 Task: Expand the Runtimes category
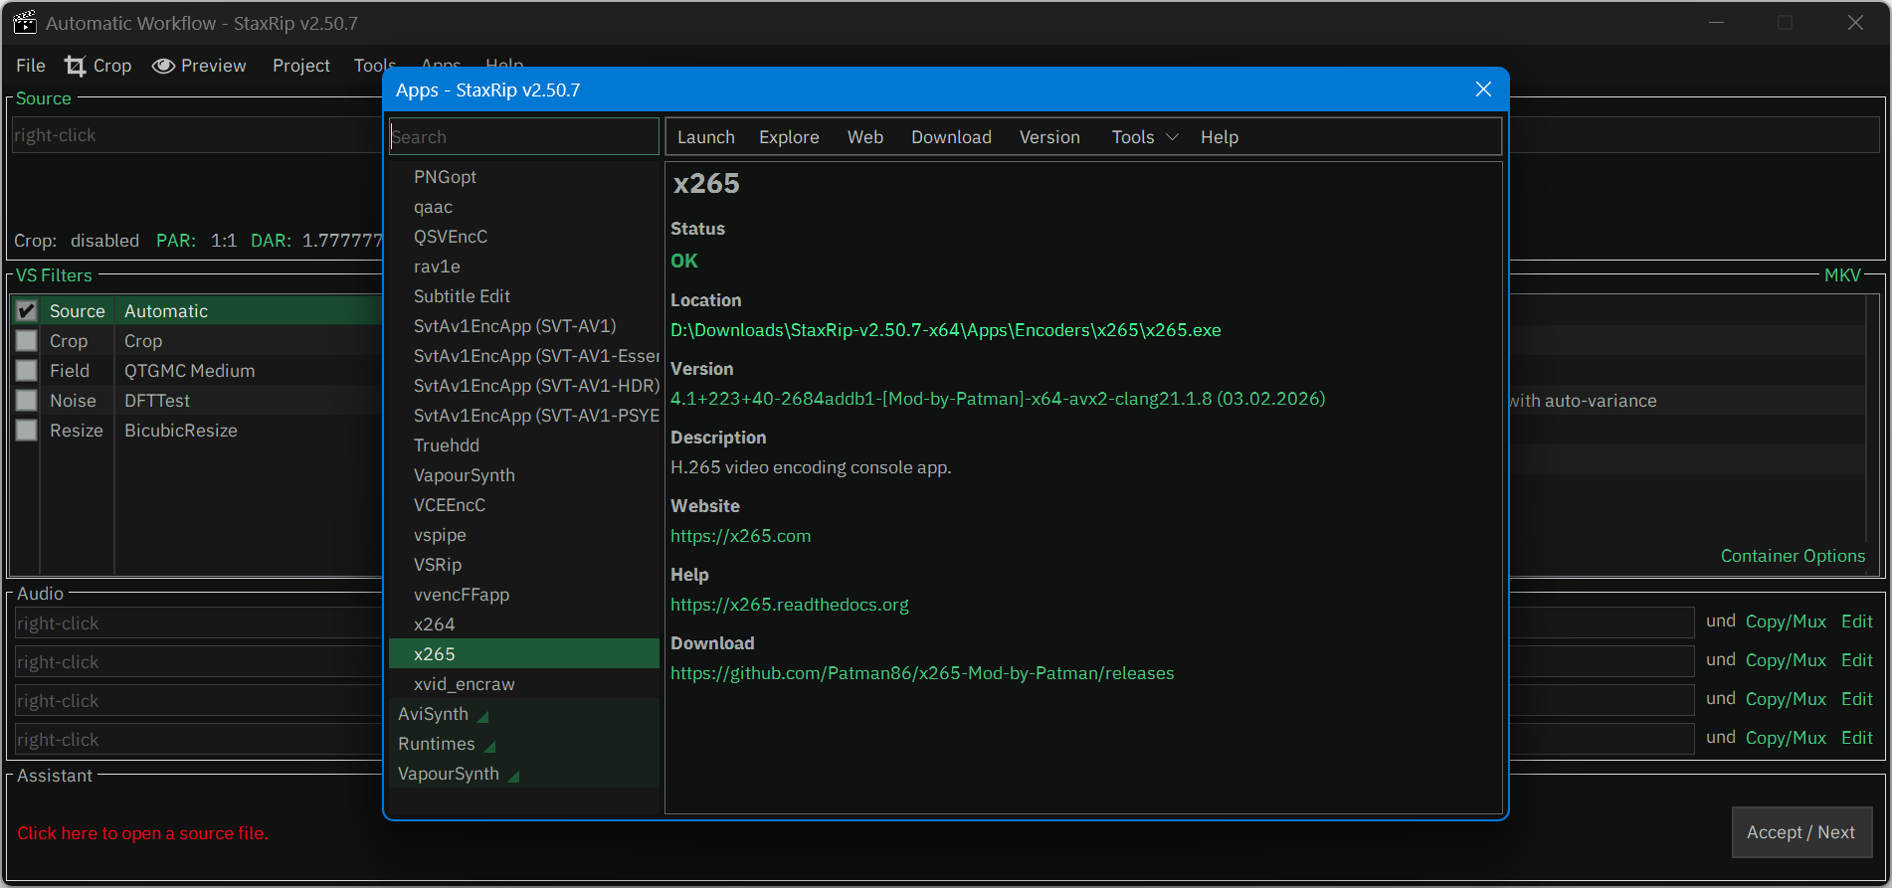click(437, 744)
